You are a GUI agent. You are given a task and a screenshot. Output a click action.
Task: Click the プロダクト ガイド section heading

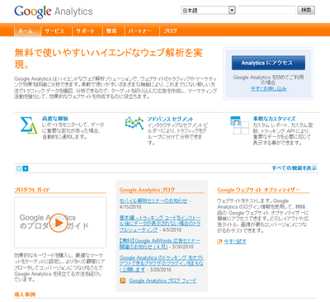(32, 190)
